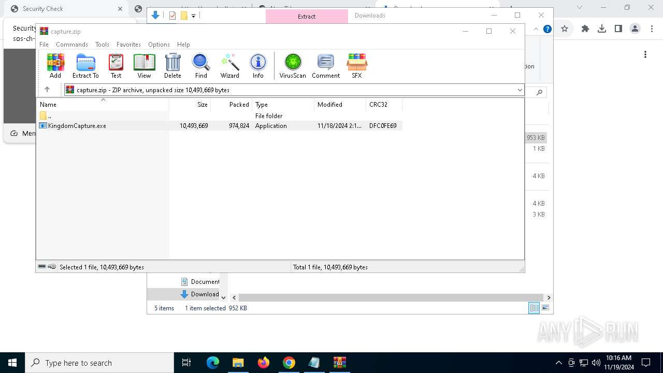Click the Explorer quick access properties icon
Screen dimensions: 663x373
(x=172, y=16)
